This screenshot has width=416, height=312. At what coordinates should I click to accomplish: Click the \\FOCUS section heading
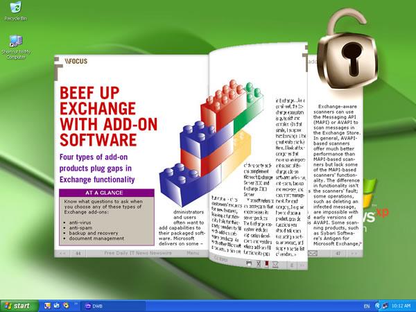click(76, 61)
